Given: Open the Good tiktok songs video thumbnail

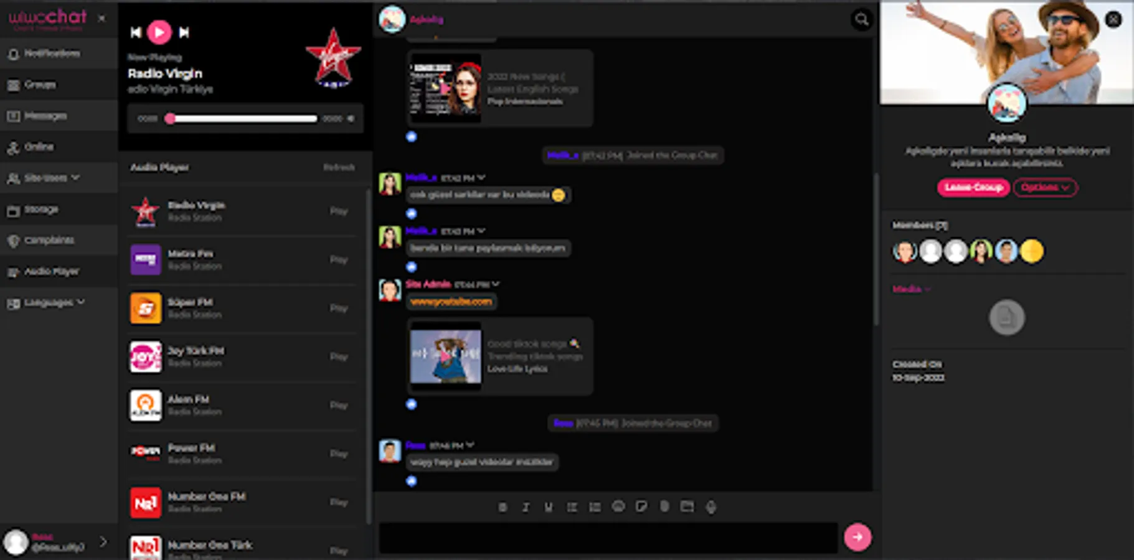Looking at the screenshot, I should point(445,356).
